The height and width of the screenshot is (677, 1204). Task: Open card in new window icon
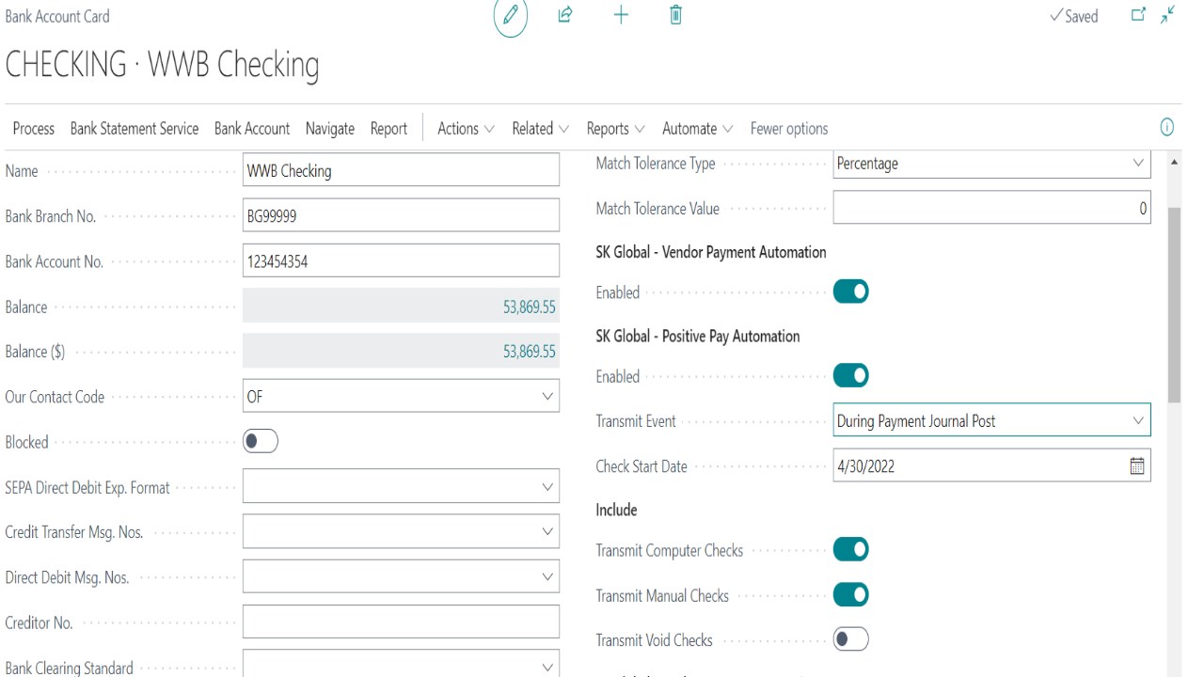coord(1138,15)
